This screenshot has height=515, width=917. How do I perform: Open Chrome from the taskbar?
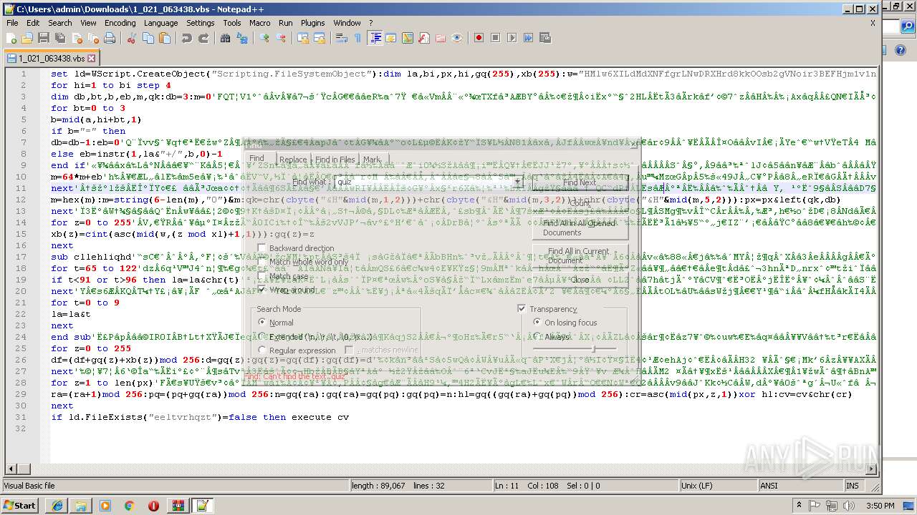(x=129, y=506)
